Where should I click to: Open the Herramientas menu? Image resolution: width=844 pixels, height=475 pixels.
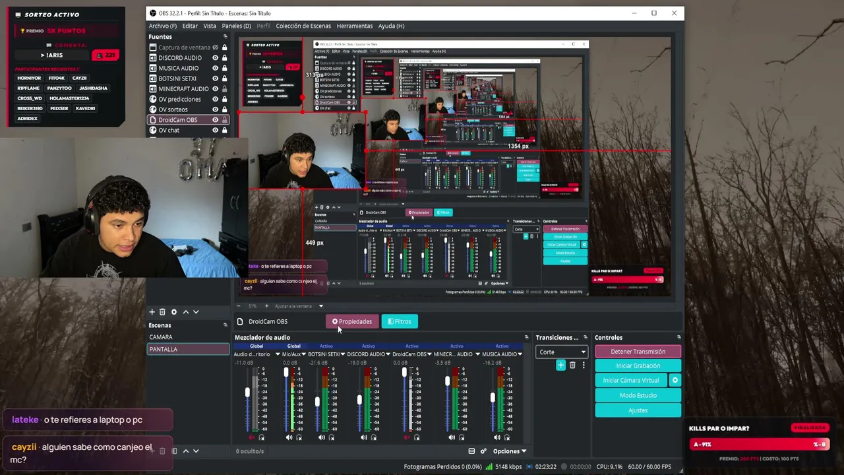pyautogui.click(x=355, y=26)
